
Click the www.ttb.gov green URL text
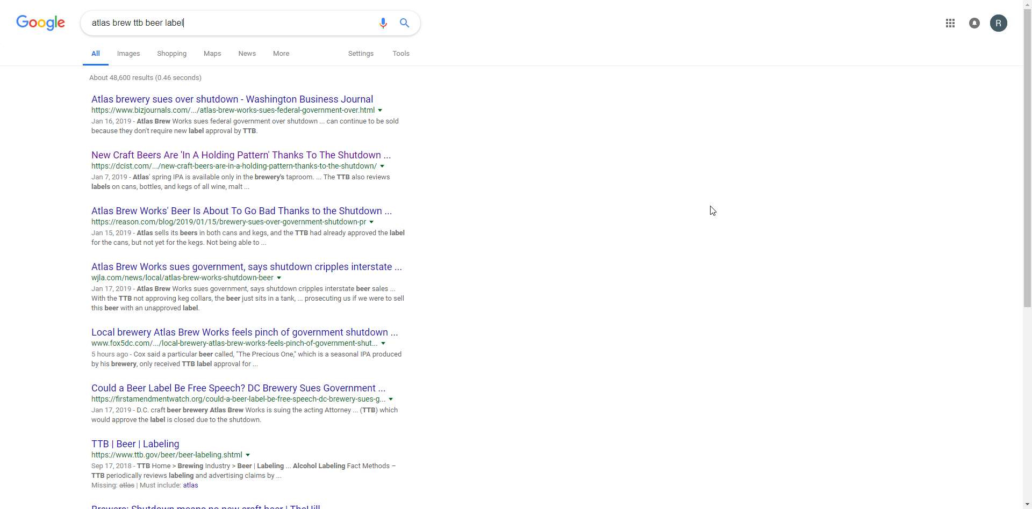tap(167, 455)
